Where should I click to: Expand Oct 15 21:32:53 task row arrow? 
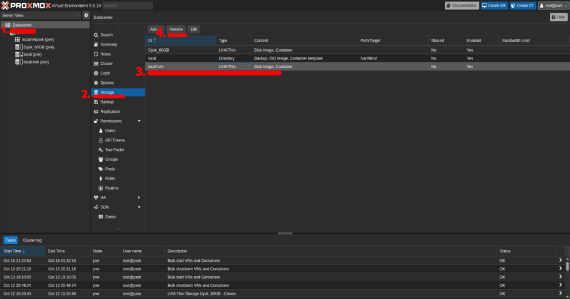pos(560,260)
